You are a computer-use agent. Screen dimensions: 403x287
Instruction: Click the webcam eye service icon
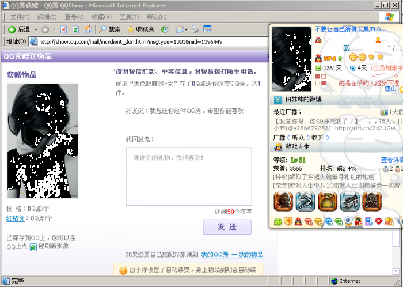(x=348, y=221)
